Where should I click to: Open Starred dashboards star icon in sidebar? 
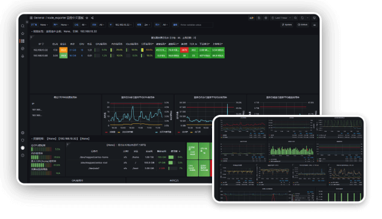23,34
